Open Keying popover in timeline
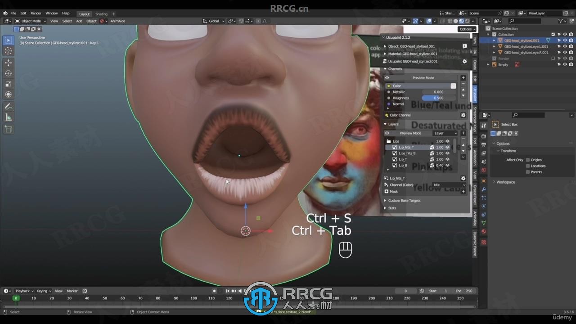The height and width of the screenshot is (324, 576). pos(44,291)
